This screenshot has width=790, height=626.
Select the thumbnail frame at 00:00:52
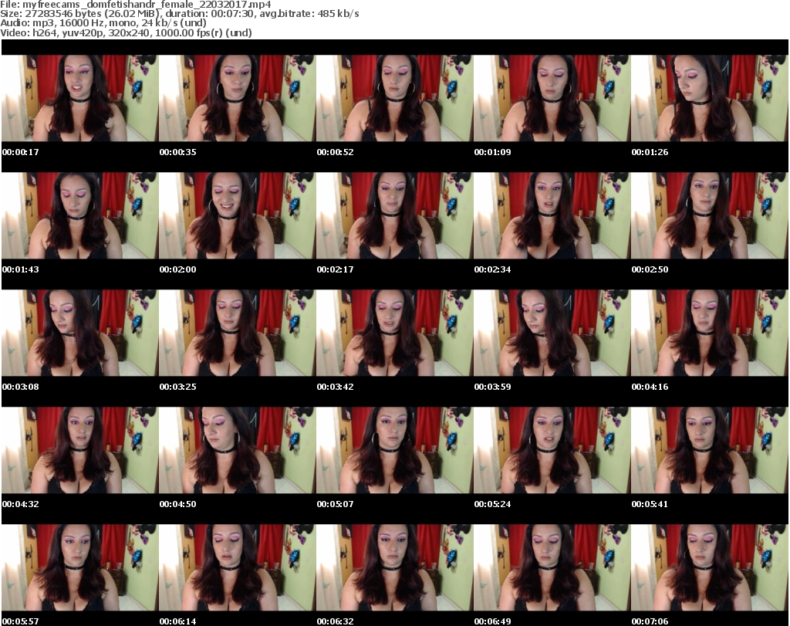[395, 98]
